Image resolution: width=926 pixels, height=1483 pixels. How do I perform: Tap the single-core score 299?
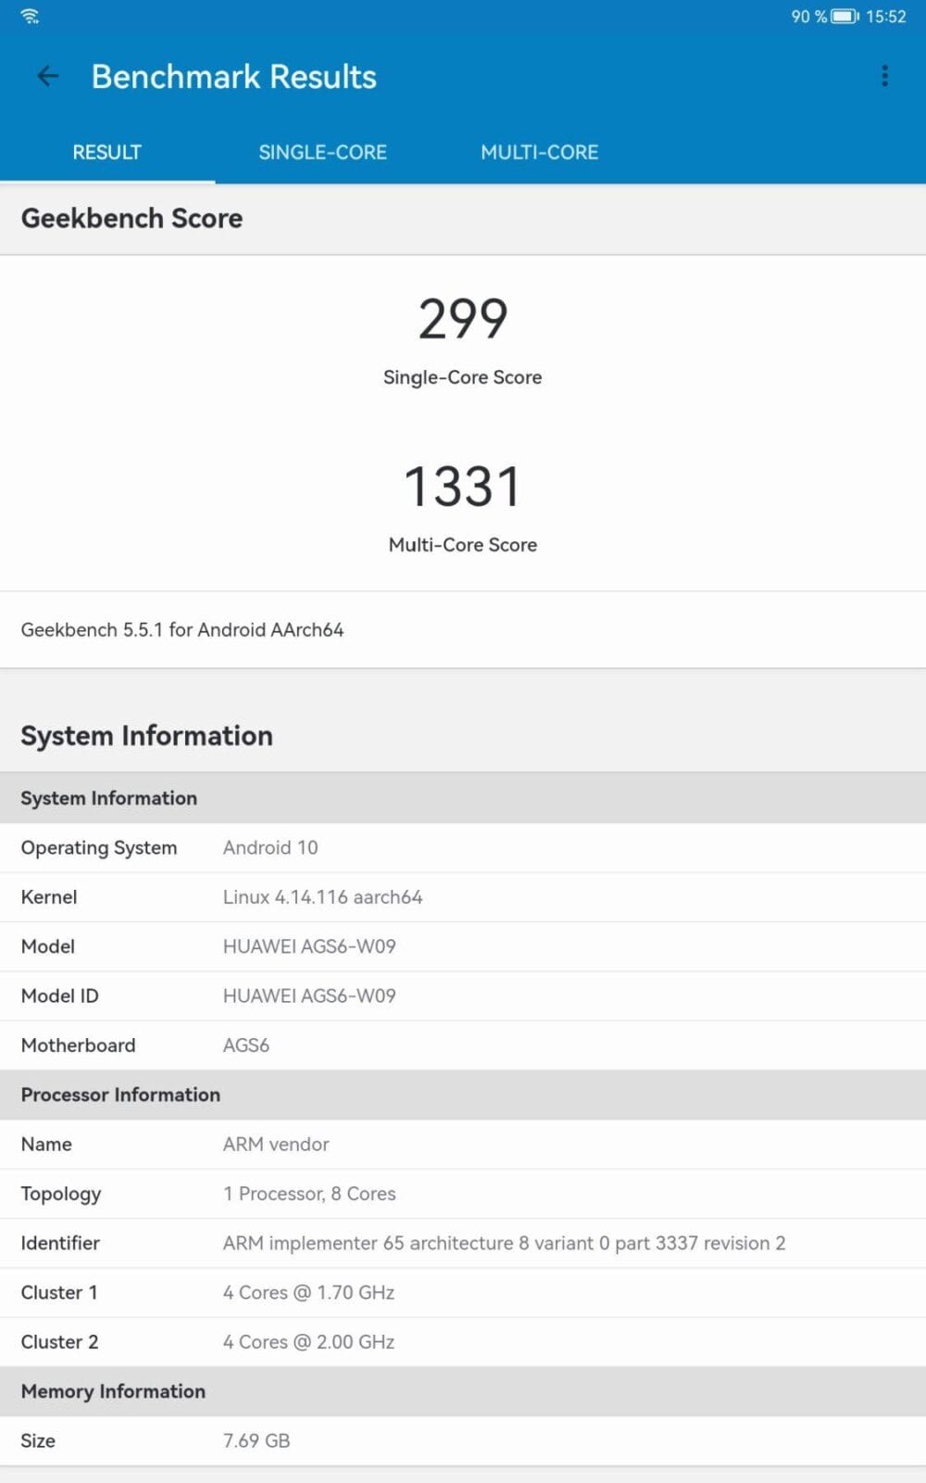point(463,319)
